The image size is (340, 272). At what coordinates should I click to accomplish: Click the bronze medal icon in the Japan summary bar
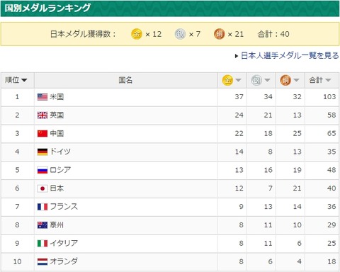pos(219,34)
